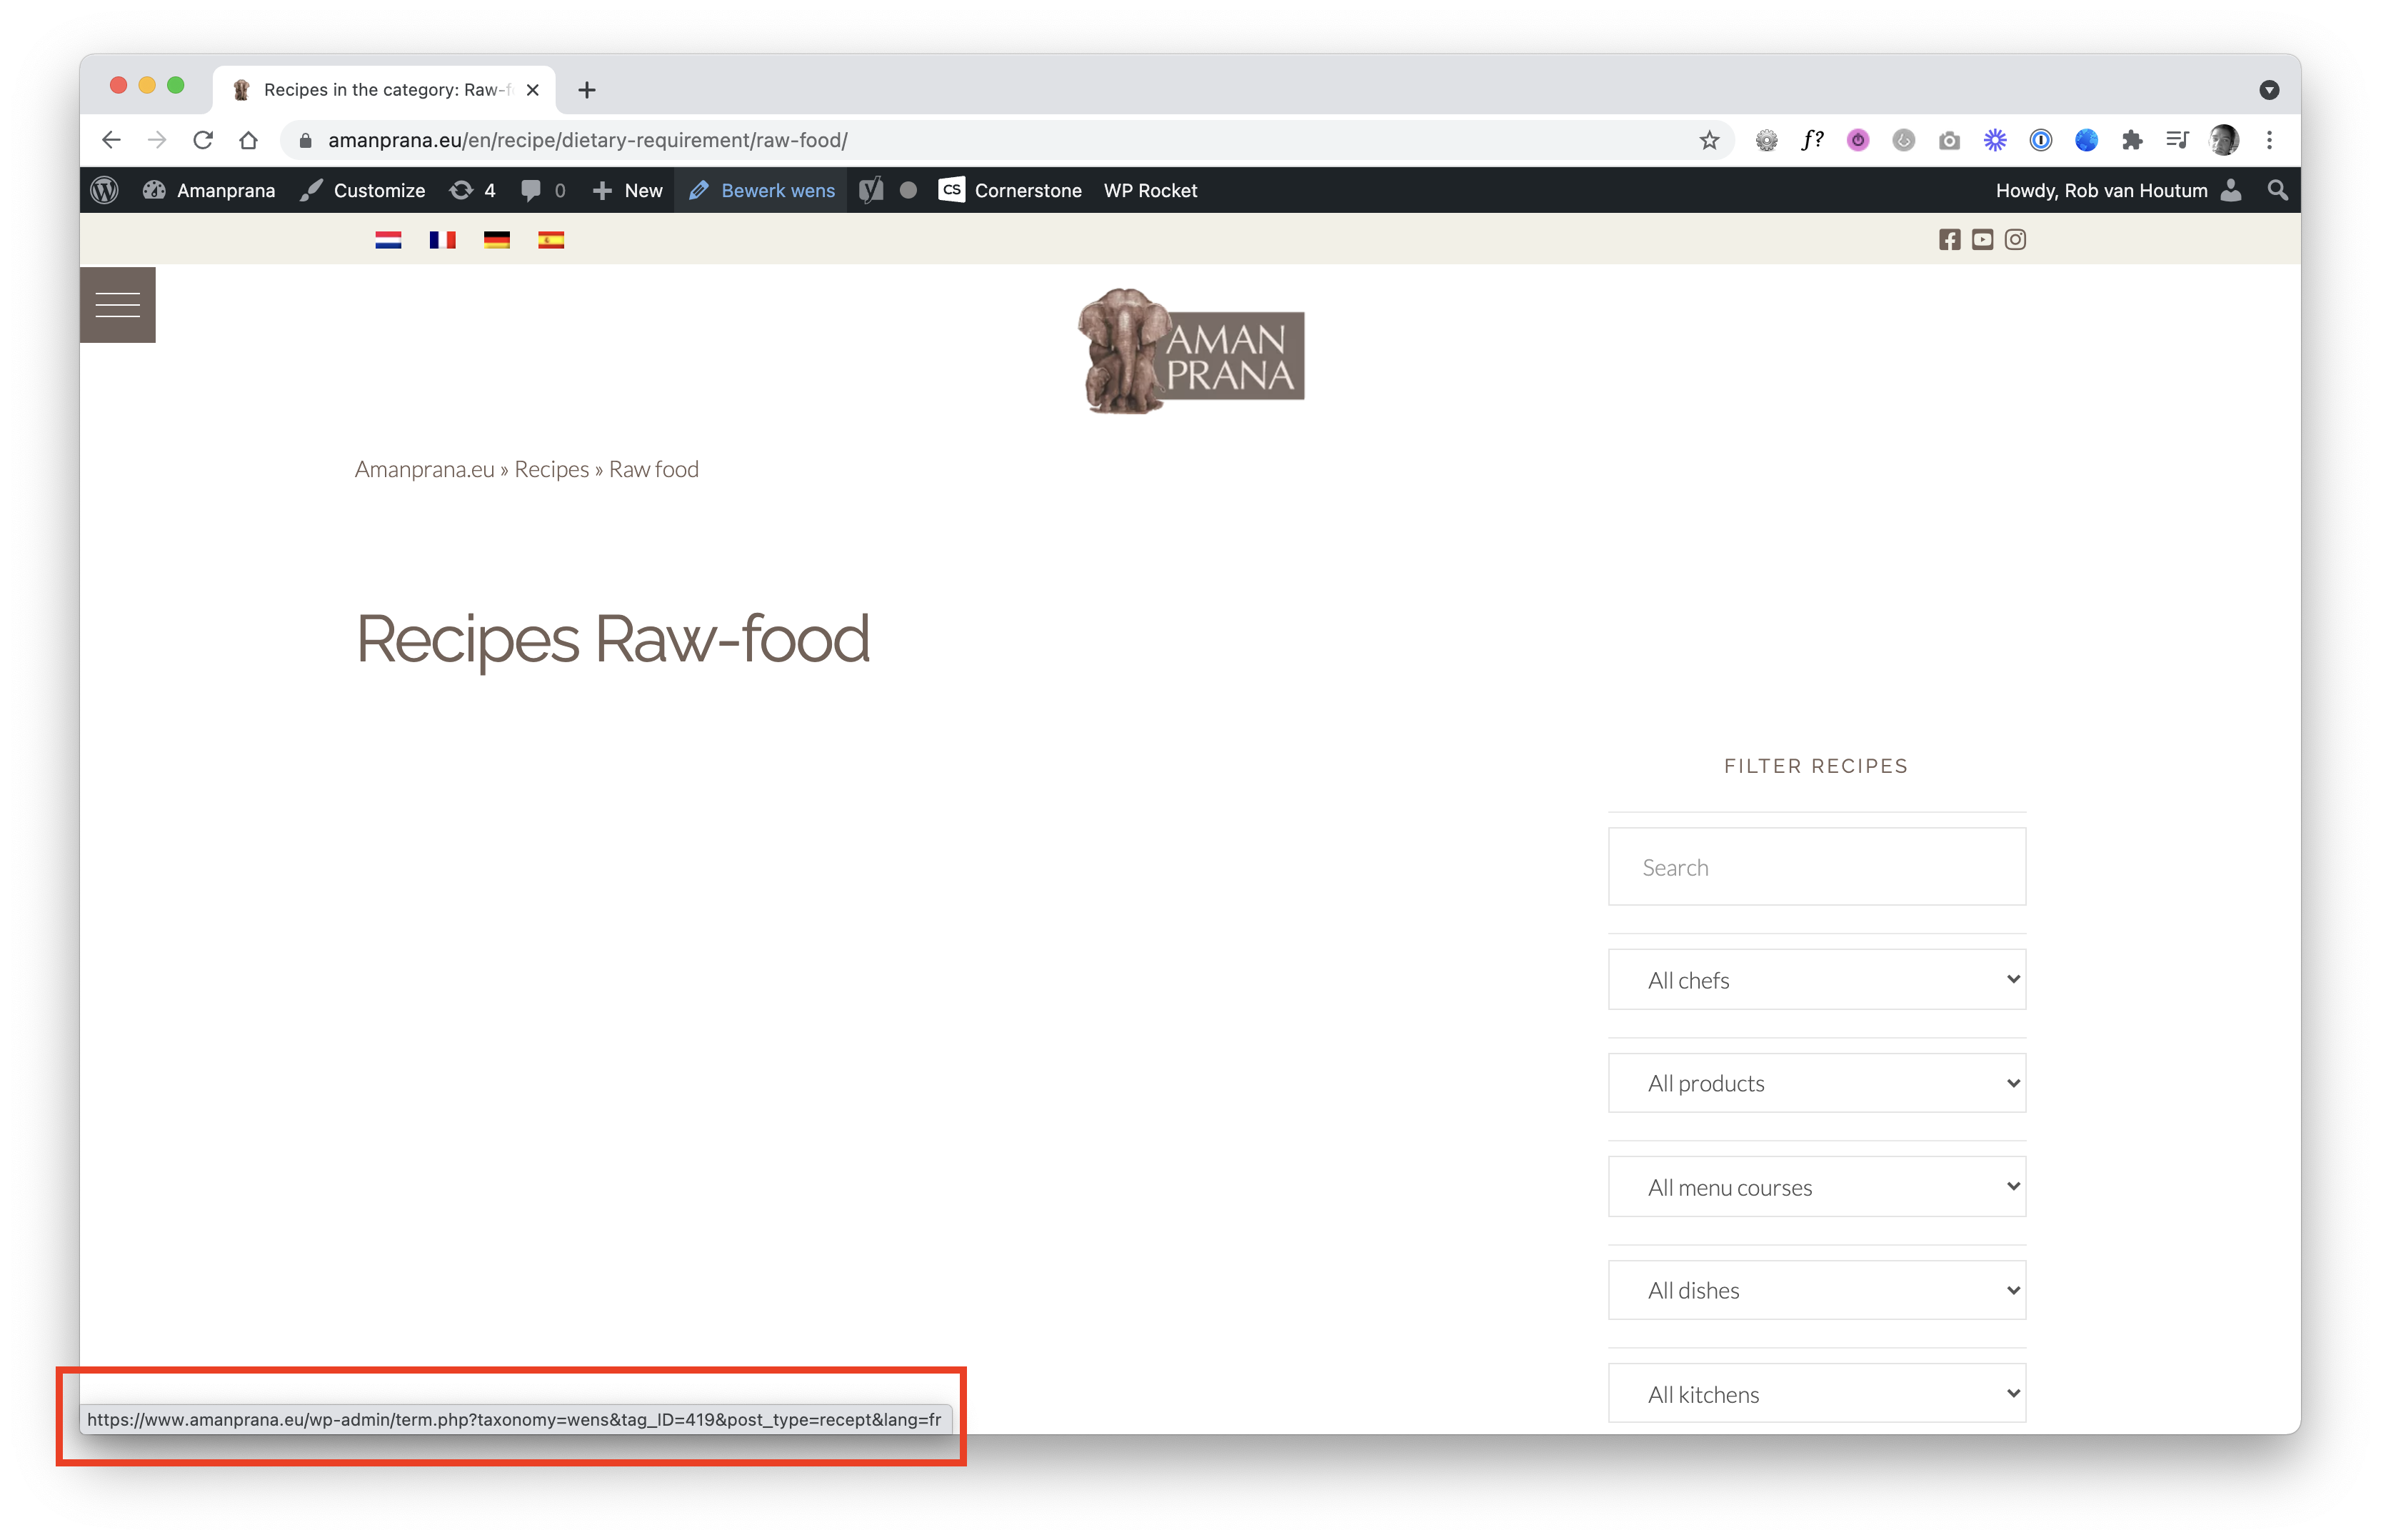The image size is (2381, 1540).
Task: Open the media control playlist icon
Action: [x=2177, y=140]
